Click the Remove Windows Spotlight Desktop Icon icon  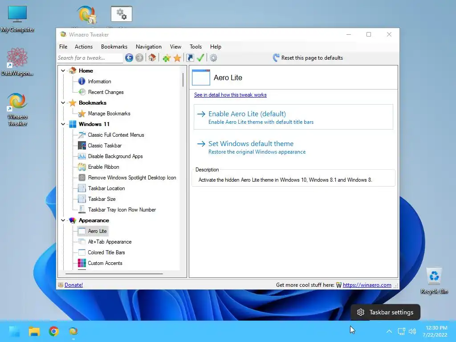(x=82, y=178)
